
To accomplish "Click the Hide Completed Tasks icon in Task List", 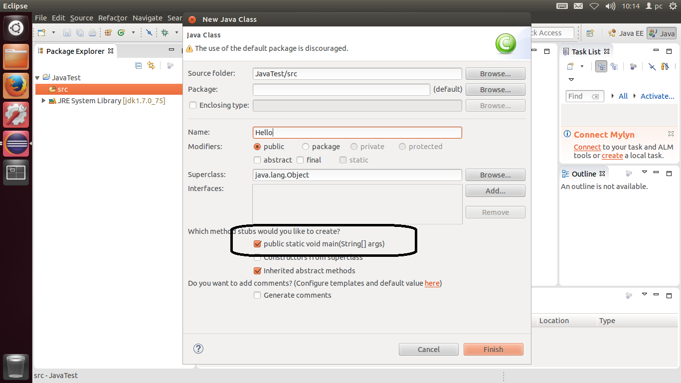I will [652, 66].
